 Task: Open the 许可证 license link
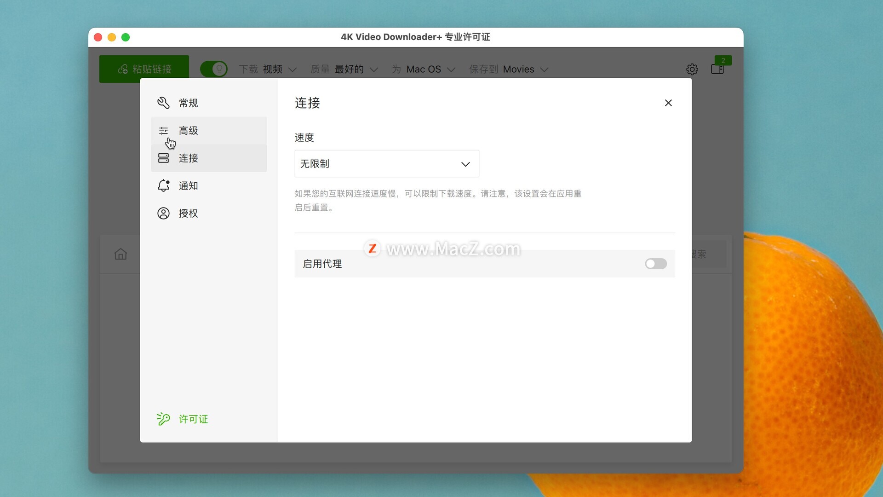[193, 419]
